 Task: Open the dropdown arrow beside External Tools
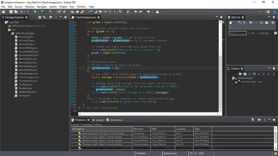(54, 12)
